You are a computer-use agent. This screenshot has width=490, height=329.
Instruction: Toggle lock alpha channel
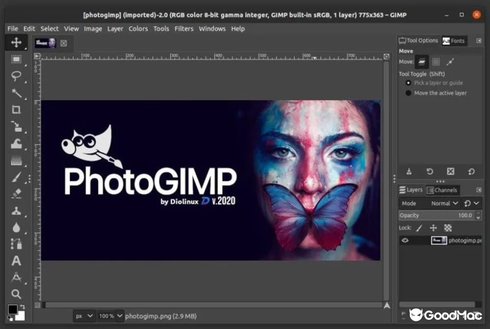(448, 228)
